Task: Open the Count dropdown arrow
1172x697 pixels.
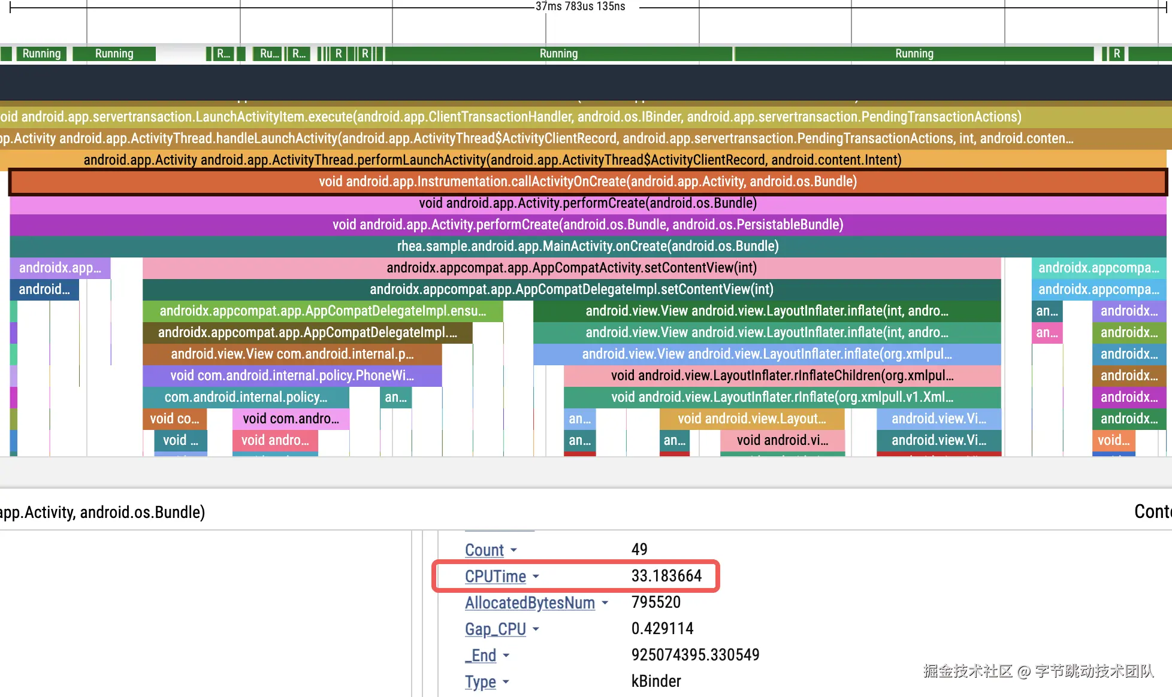Action: [x=513, y=550]
